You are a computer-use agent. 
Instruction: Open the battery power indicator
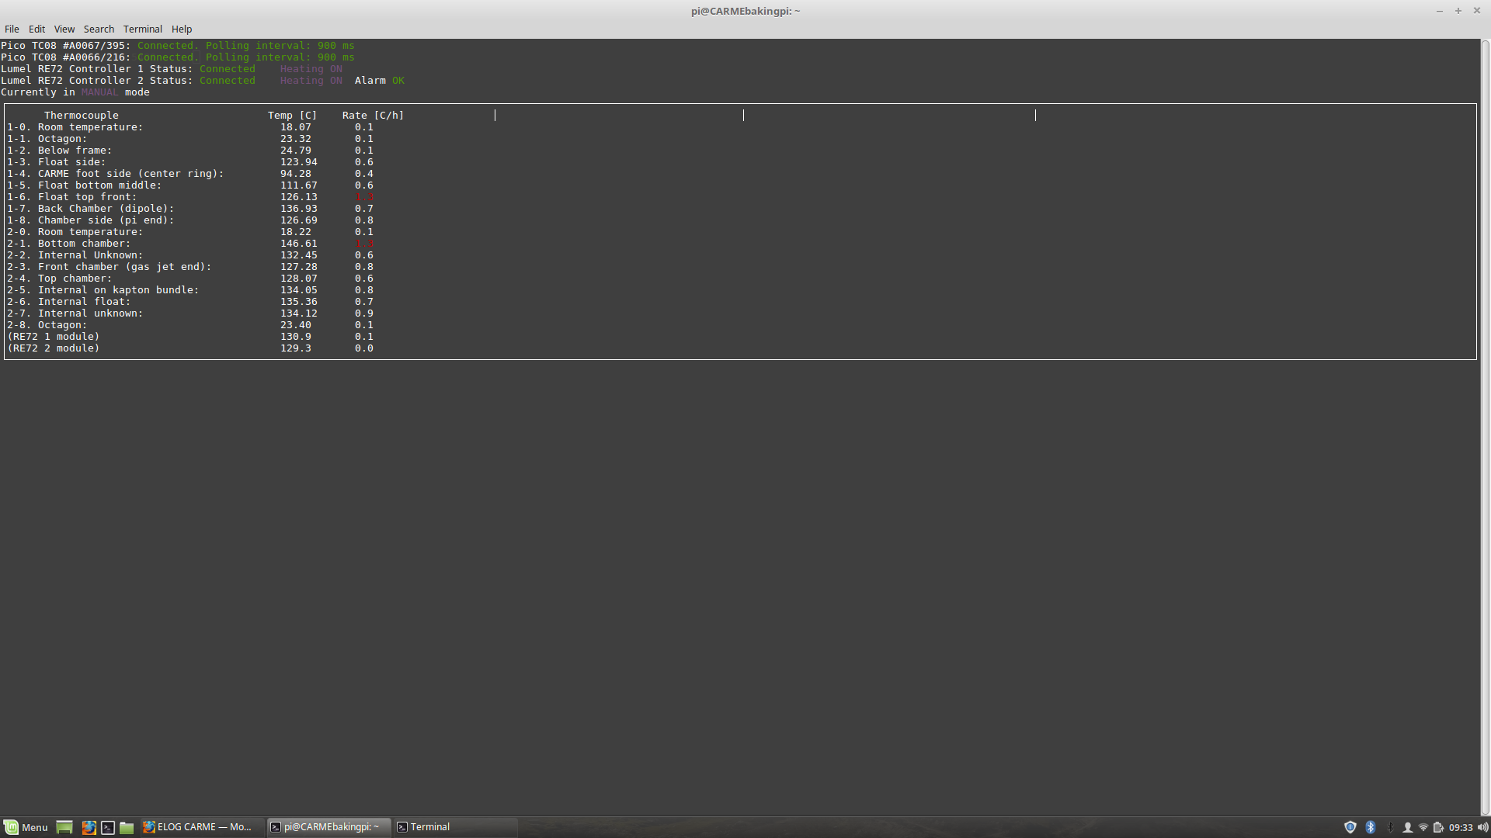coord(1438,828)
